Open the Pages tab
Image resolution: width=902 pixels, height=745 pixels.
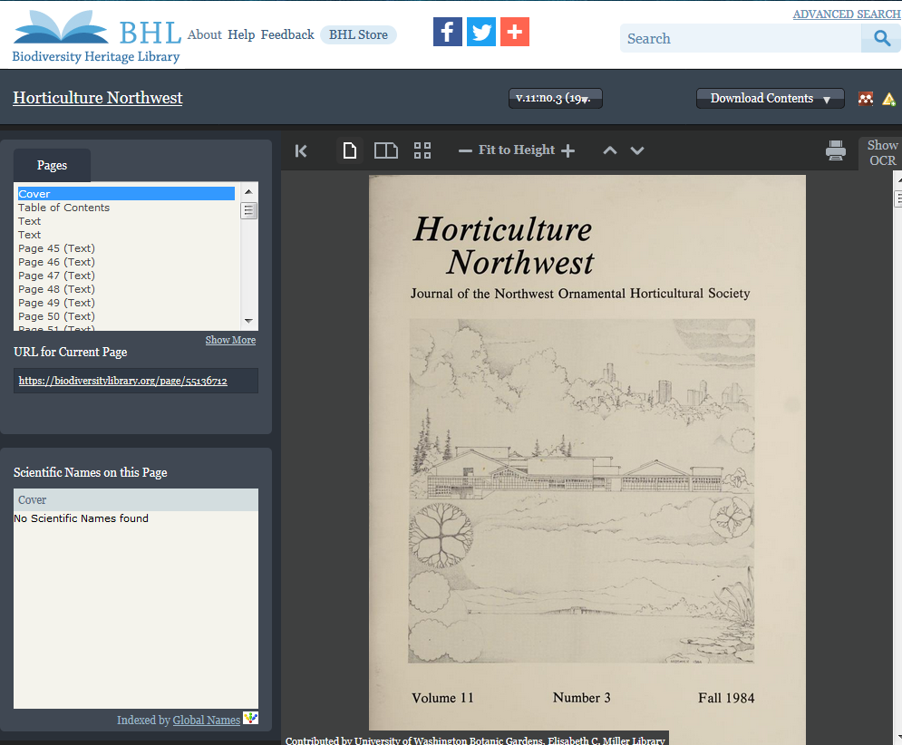coord(52,166)
